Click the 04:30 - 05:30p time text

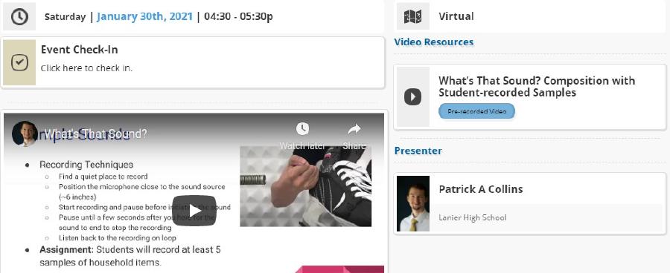238,16
